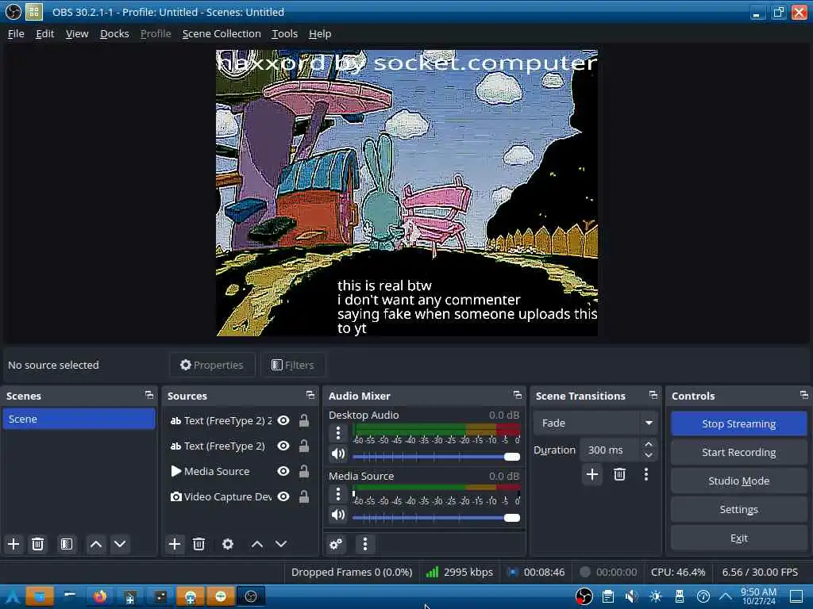The image size is (813, 609).
Task: Add a new scene with plus icon
Action: [x=13, y=544]
